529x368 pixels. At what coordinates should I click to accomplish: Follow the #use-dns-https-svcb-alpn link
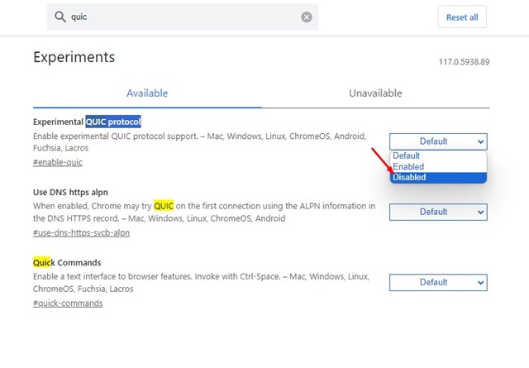pos(81,232)
